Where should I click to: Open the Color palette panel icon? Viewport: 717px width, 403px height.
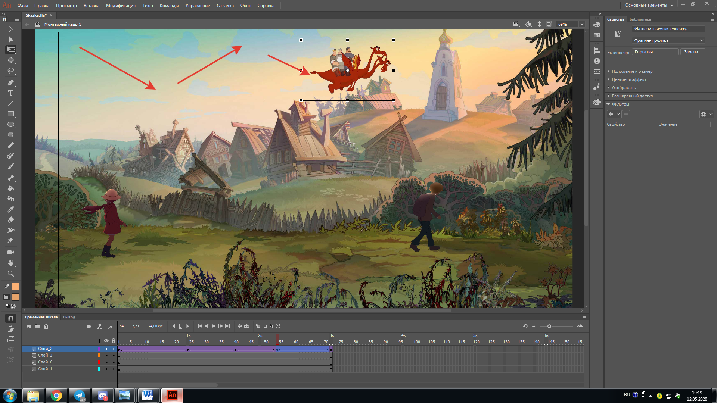click(x=597, y=25)
